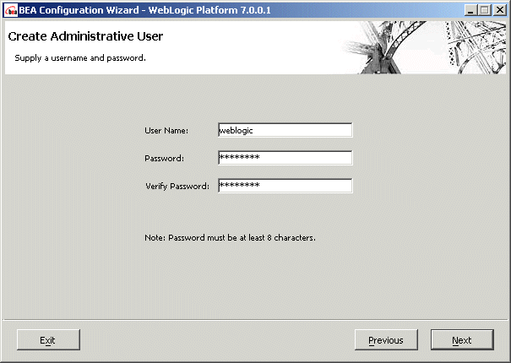This screenshot has width=511, height=363.
Task: Click the BEA logo icon in title bar
Action: point(11,10)
